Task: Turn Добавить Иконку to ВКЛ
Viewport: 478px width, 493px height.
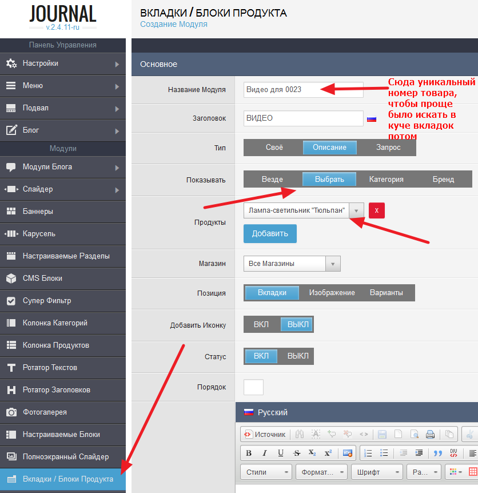Action: pos(261,325)
